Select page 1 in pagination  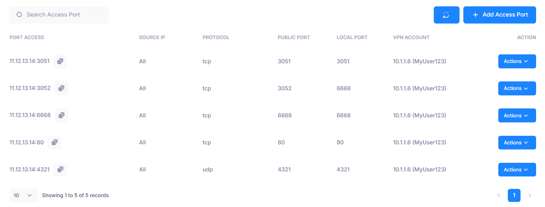pos(514,195)
